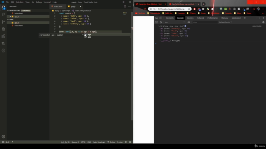The height and width of the screenshot is (149, 266).
Task: Switch to the Sources tab in DevTools
Action: coord(190,18)
